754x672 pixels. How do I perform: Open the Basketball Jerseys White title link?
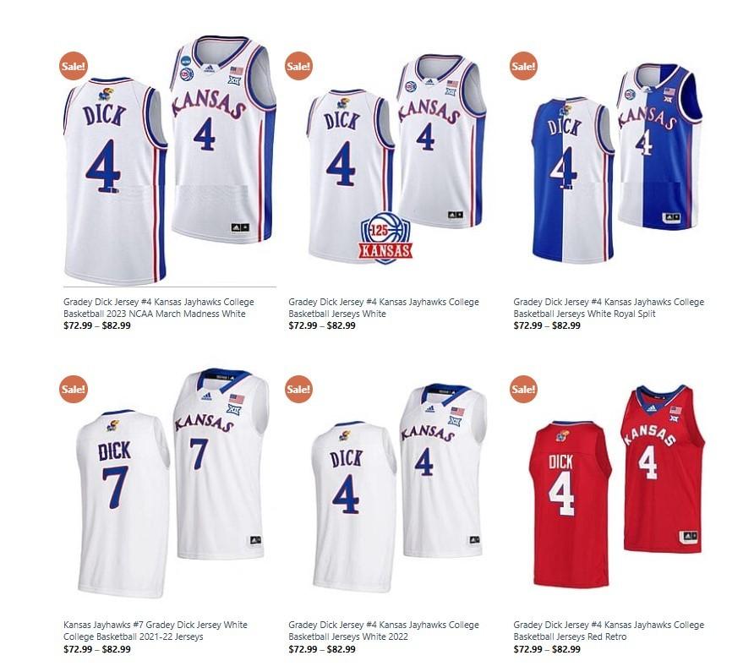384,308
